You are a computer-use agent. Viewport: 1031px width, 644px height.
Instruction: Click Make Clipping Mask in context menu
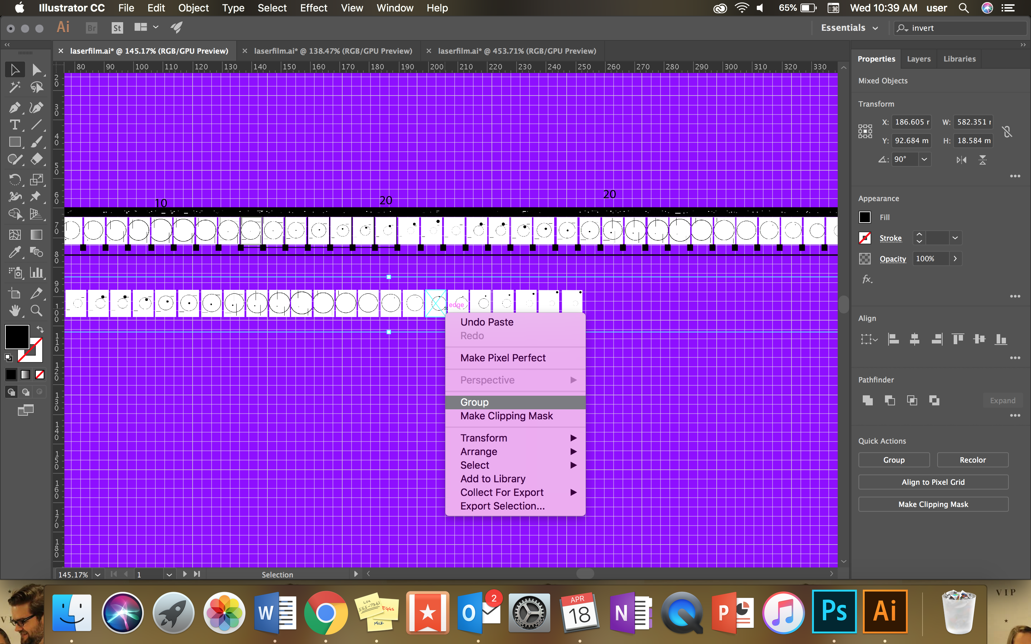tap(507, 415)
